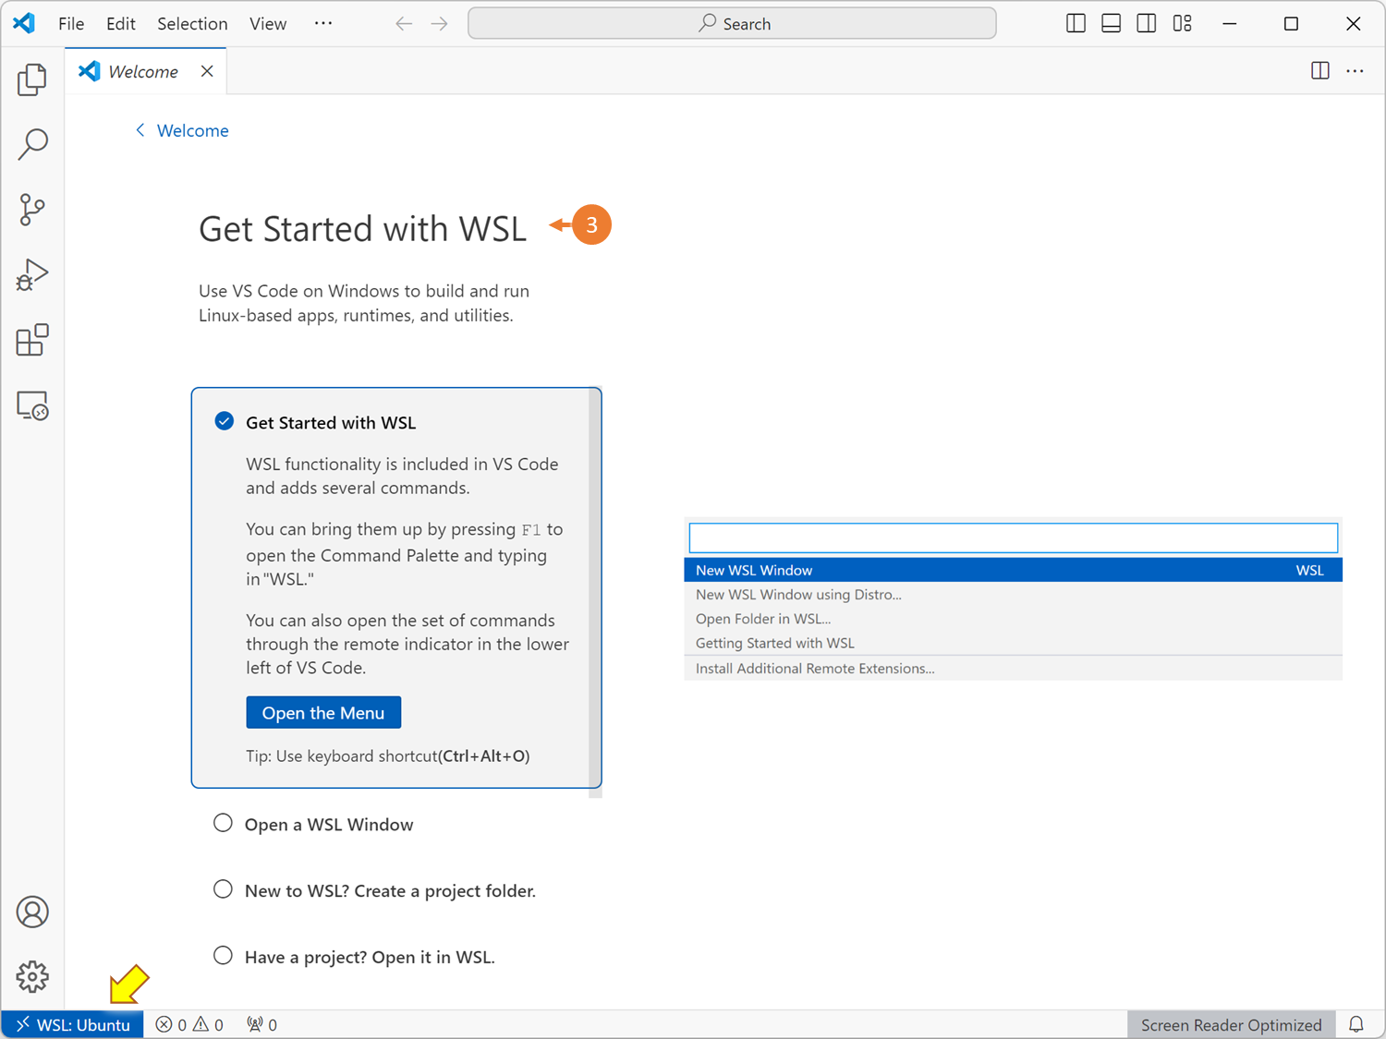Click the WSL: Ubuntu remote indicator
This screenshot has height=1039, width=1386.
click(x=73, y=1024)
